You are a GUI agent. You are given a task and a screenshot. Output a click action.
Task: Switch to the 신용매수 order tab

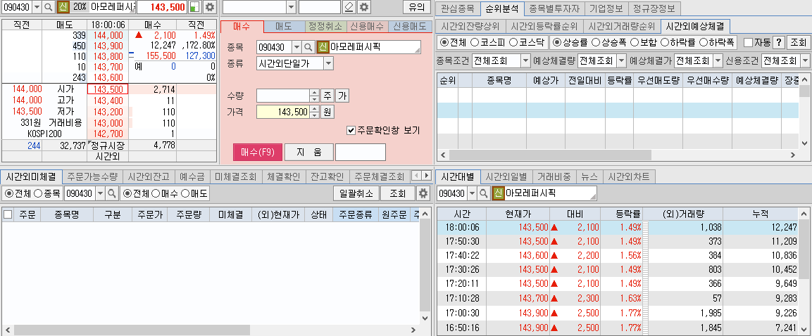click(366, 27)
